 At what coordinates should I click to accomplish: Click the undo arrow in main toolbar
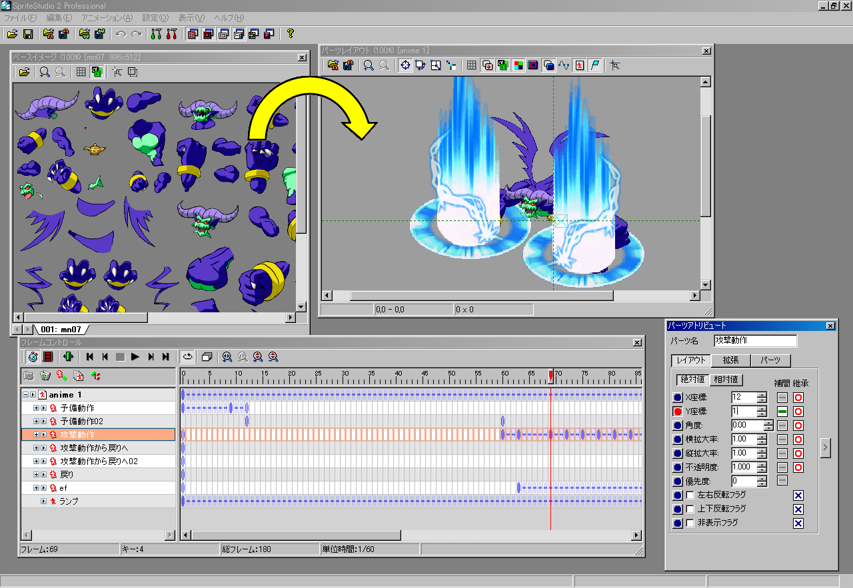coord(121,33)
